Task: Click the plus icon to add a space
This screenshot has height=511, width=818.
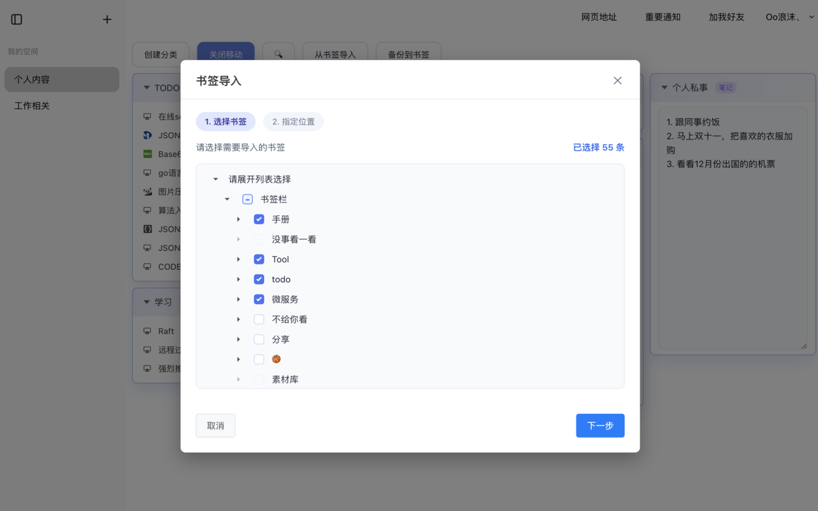Action: (107, 19)
